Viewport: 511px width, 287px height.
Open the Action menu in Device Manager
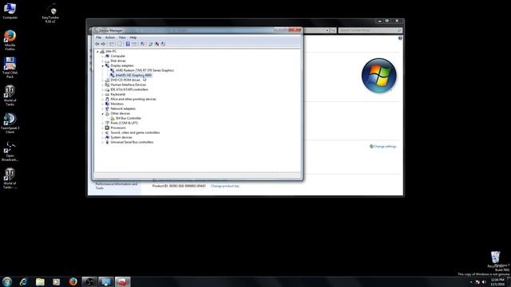point(110,37)
